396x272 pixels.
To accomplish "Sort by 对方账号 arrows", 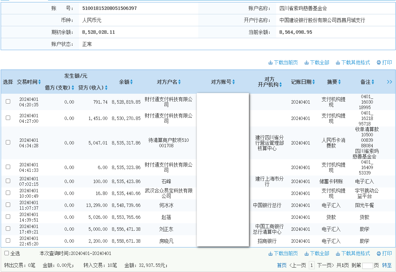I will coord(234,82).
